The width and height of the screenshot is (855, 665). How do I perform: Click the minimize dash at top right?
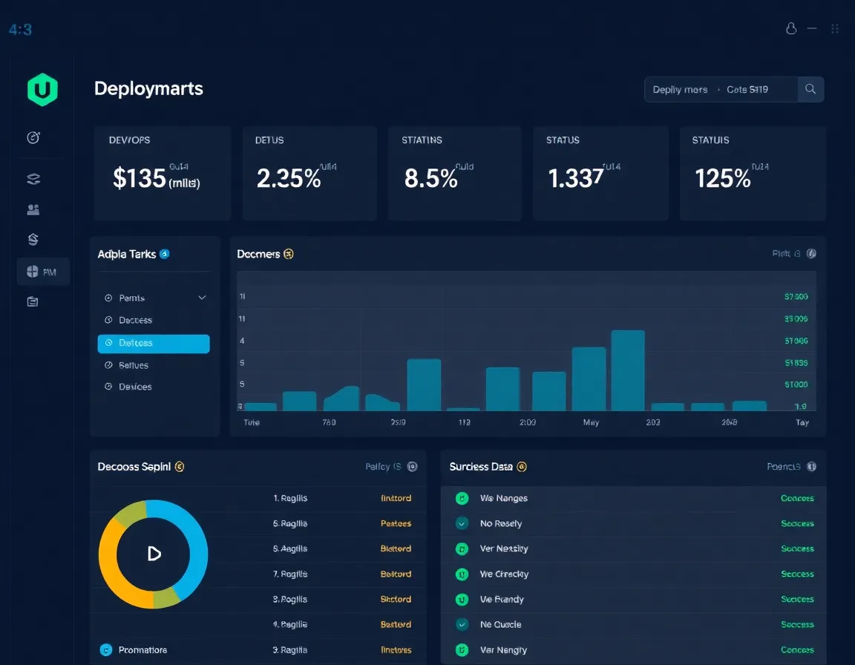click(812, 28)
